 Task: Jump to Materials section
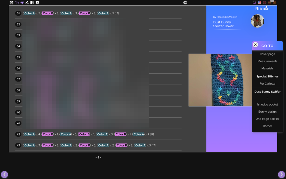pos(267,68)
